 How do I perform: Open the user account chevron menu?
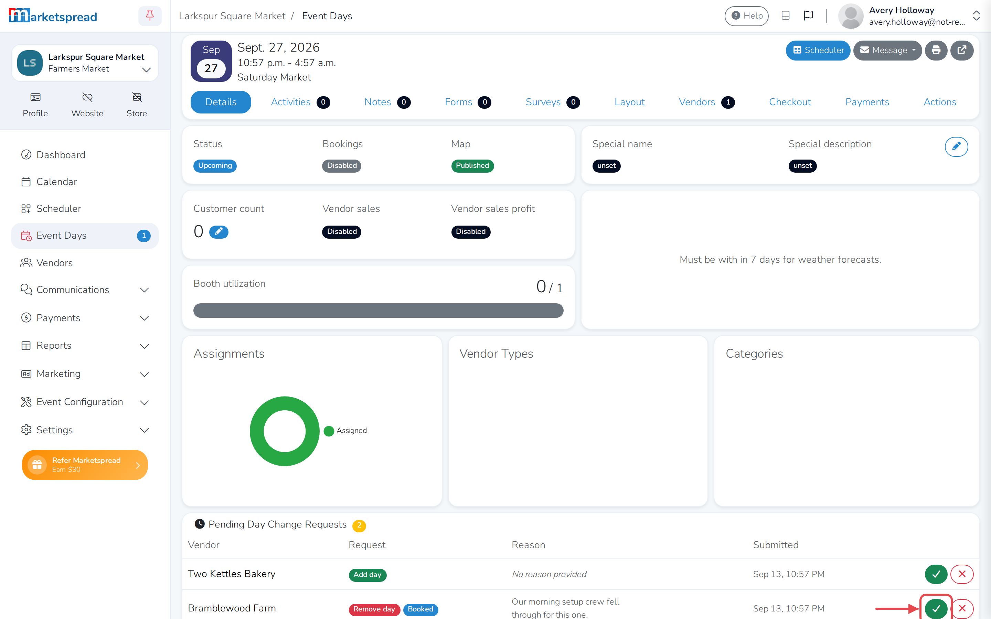(x=976, y=16)
